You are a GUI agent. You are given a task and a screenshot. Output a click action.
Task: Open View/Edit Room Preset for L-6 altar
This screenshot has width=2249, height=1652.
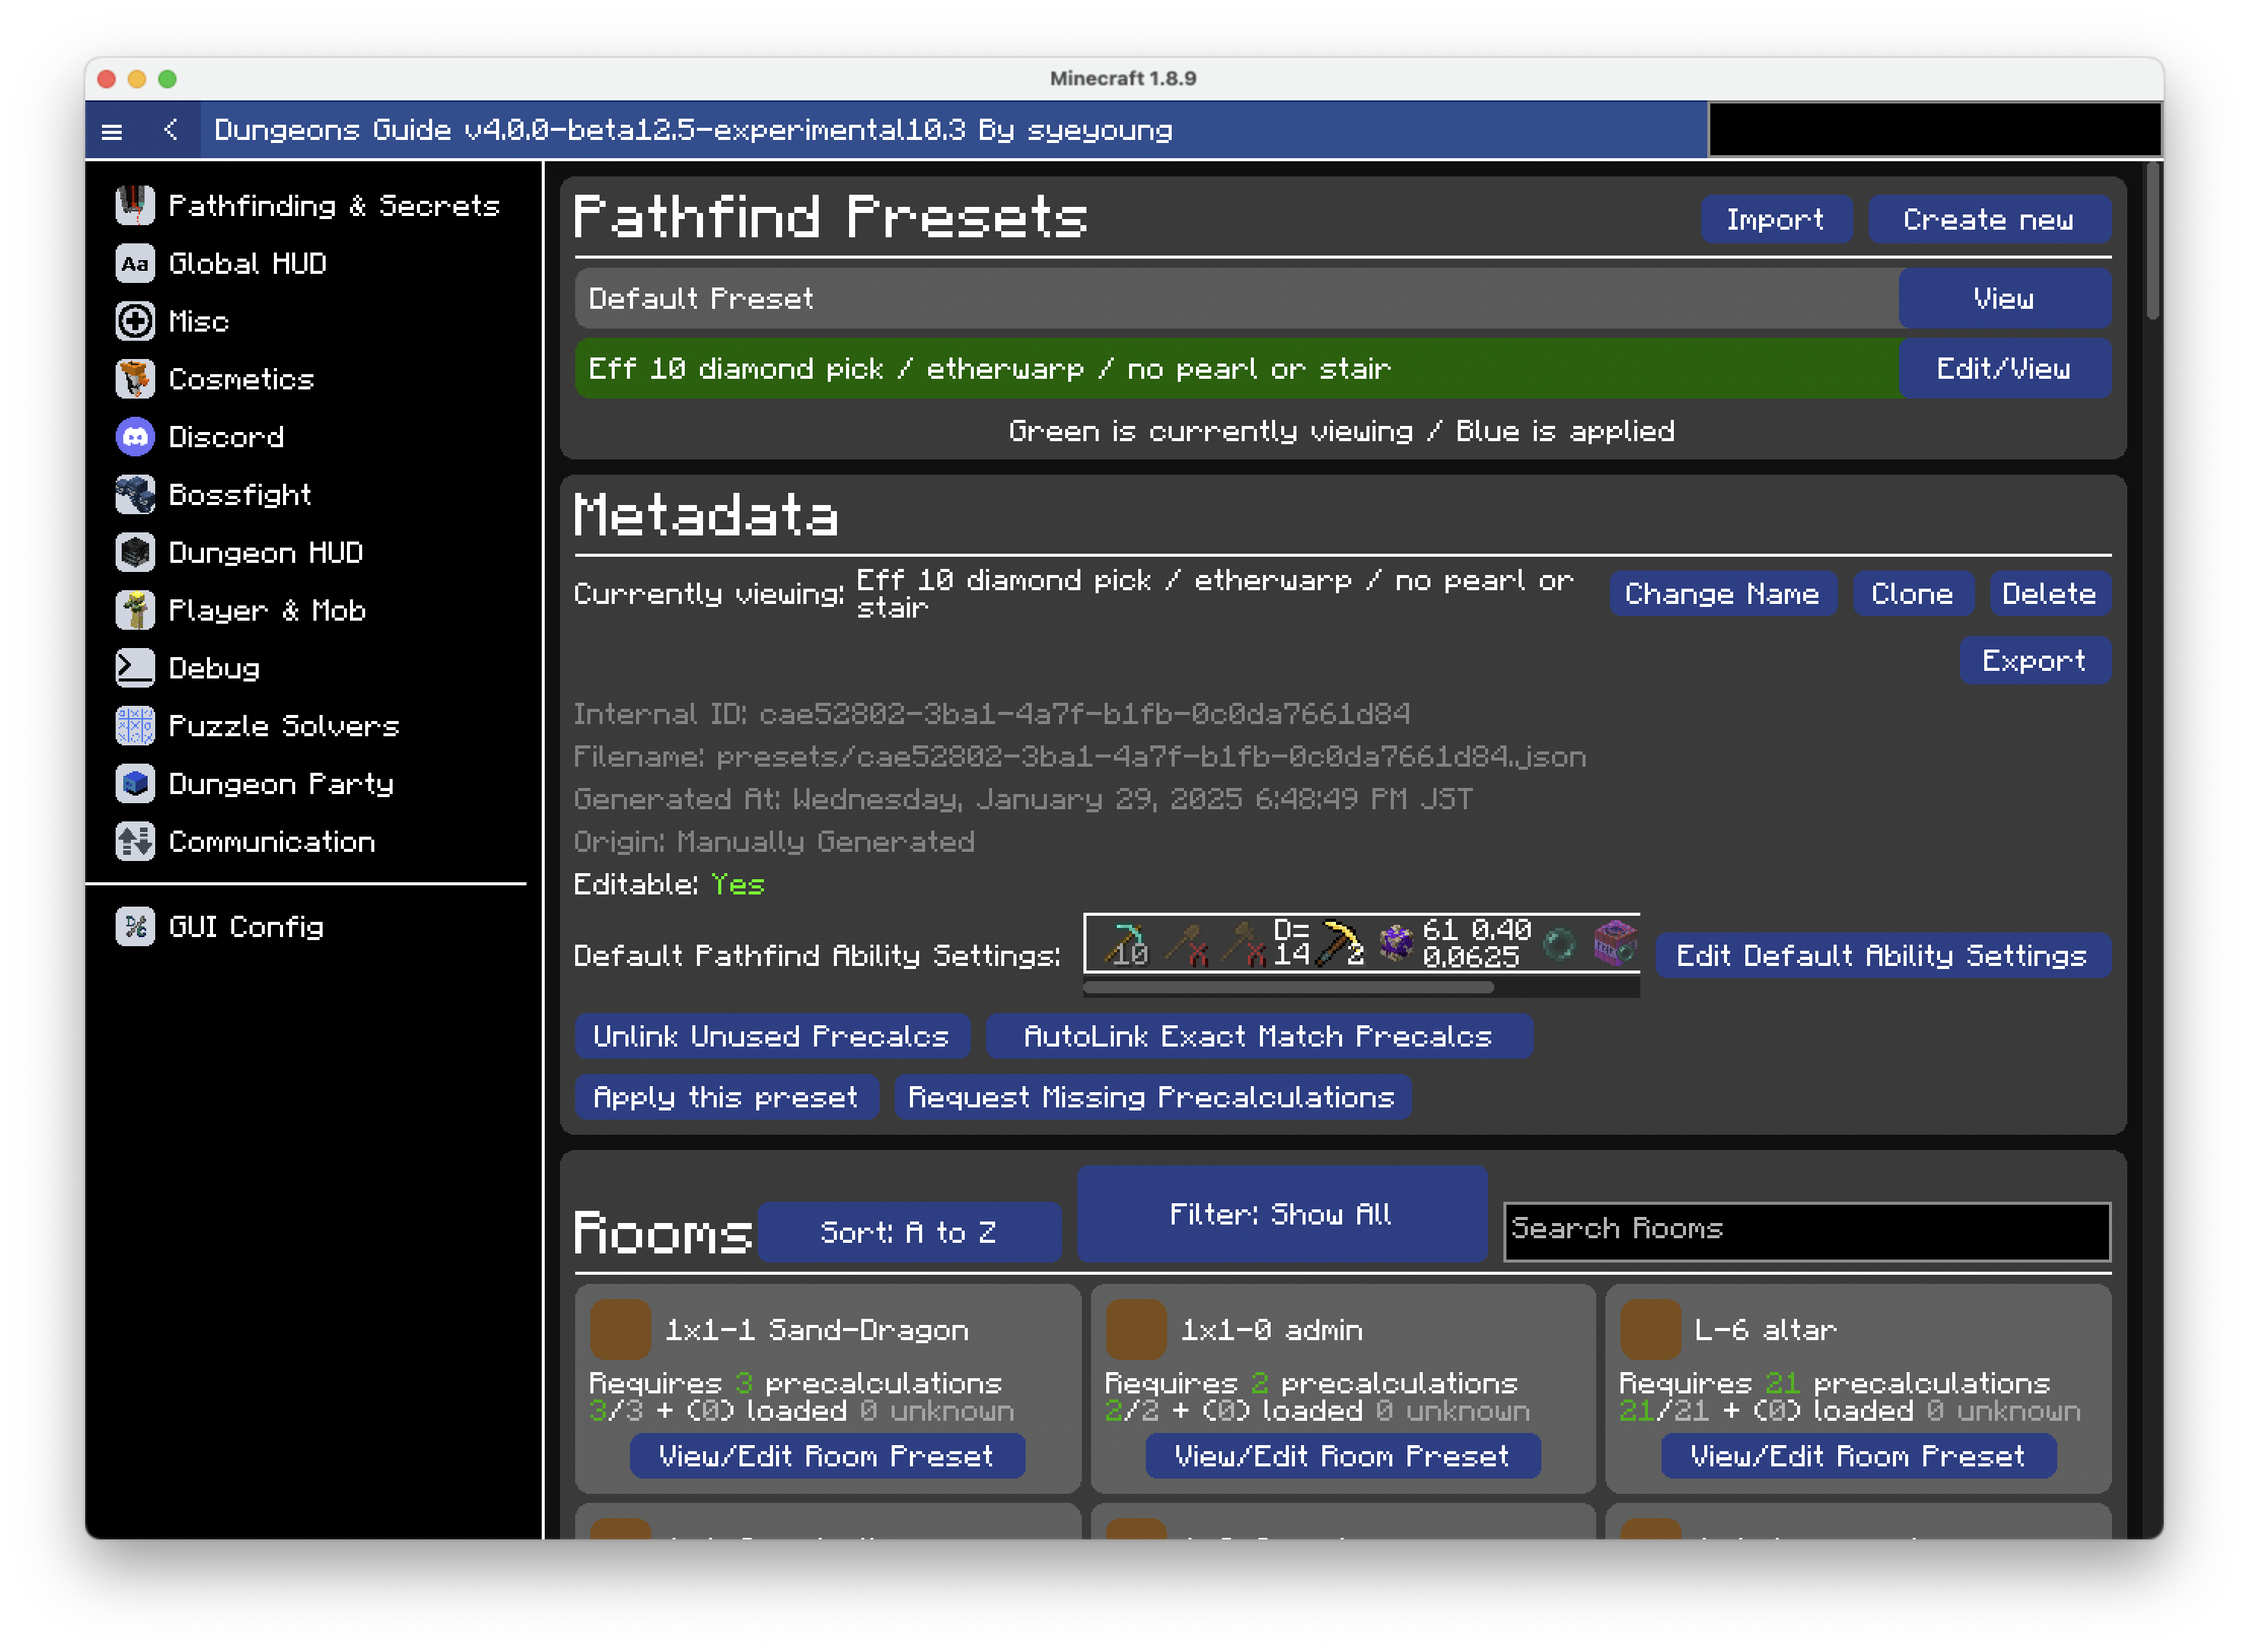pyautogui.click(x=1858, y=1456)
